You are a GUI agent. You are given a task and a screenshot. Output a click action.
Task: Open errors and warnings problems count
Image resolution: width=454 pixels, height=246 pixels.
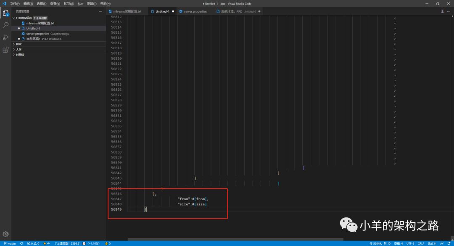pyautogui.click(x=33, y=243)
